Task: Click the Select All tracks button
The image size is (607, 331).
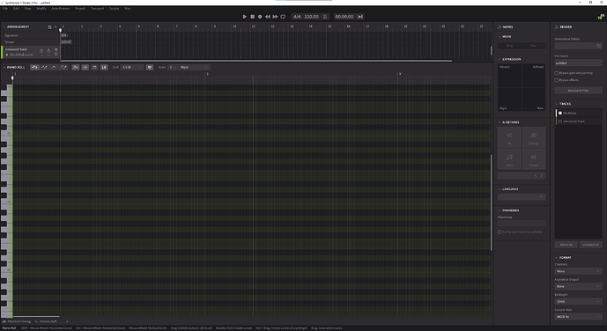Action: point(566,245)
